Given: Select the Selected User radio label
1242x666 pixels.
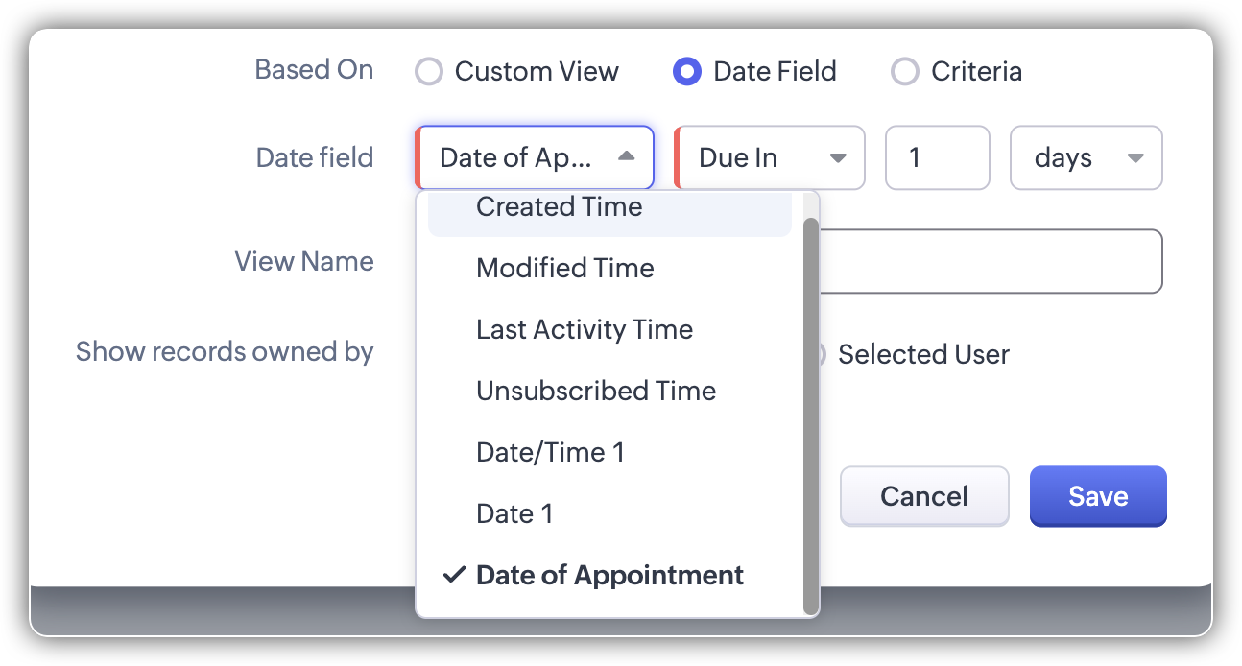Looking at the screenshot, I should tap(923, 354).
